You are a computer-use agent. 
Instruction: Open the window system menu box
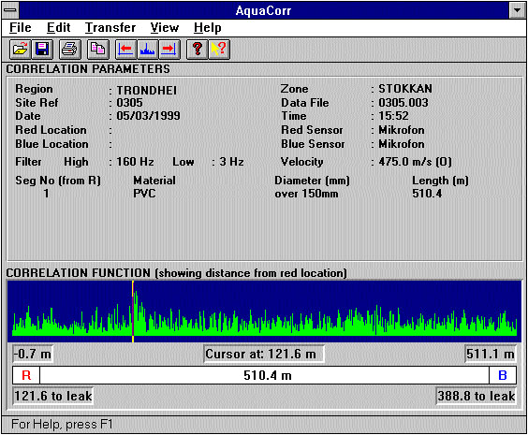(10, 10)
